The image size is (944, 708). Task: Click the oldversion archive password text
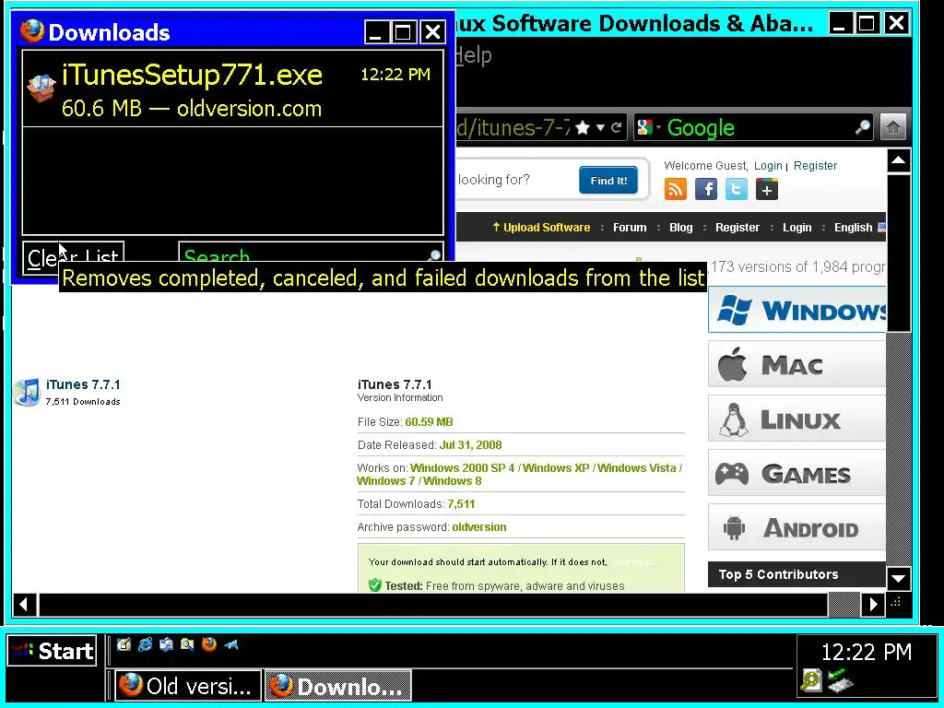tap(479, 527)
